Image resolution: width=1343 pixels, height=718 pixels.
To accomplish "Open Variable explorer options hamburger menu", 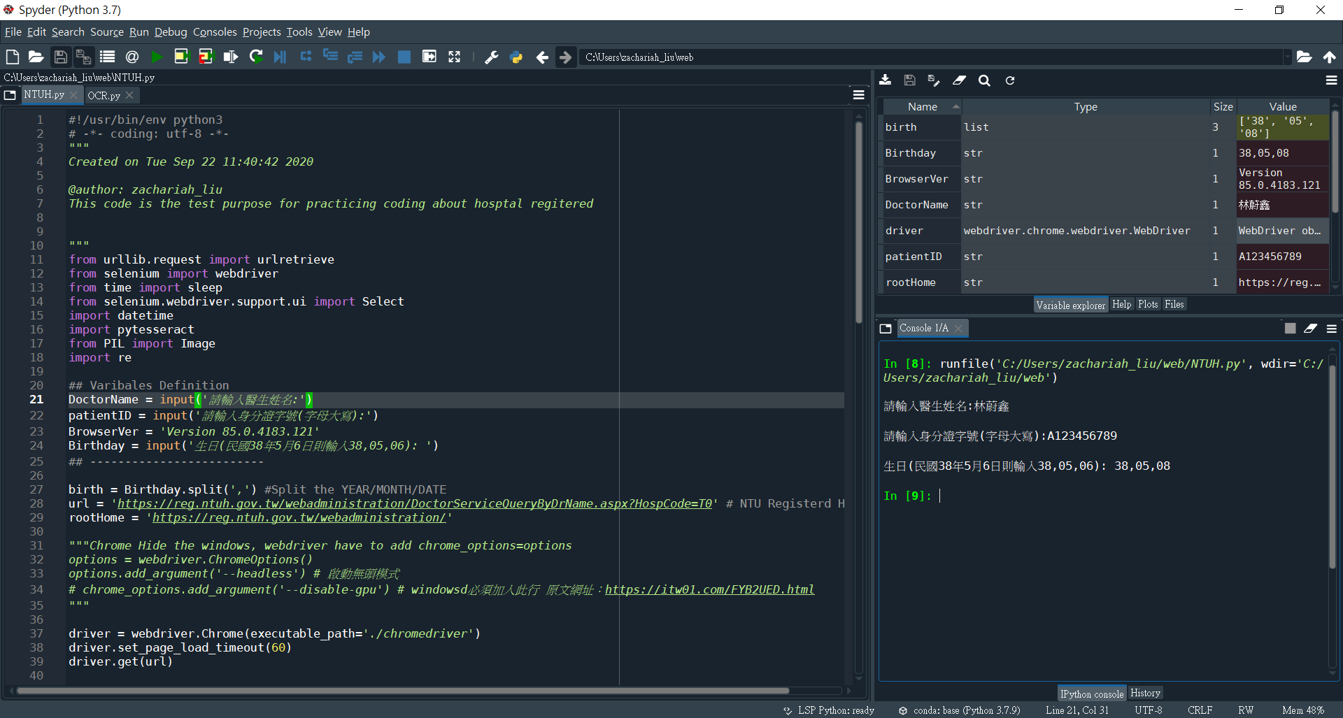I will coord(1331,80).
